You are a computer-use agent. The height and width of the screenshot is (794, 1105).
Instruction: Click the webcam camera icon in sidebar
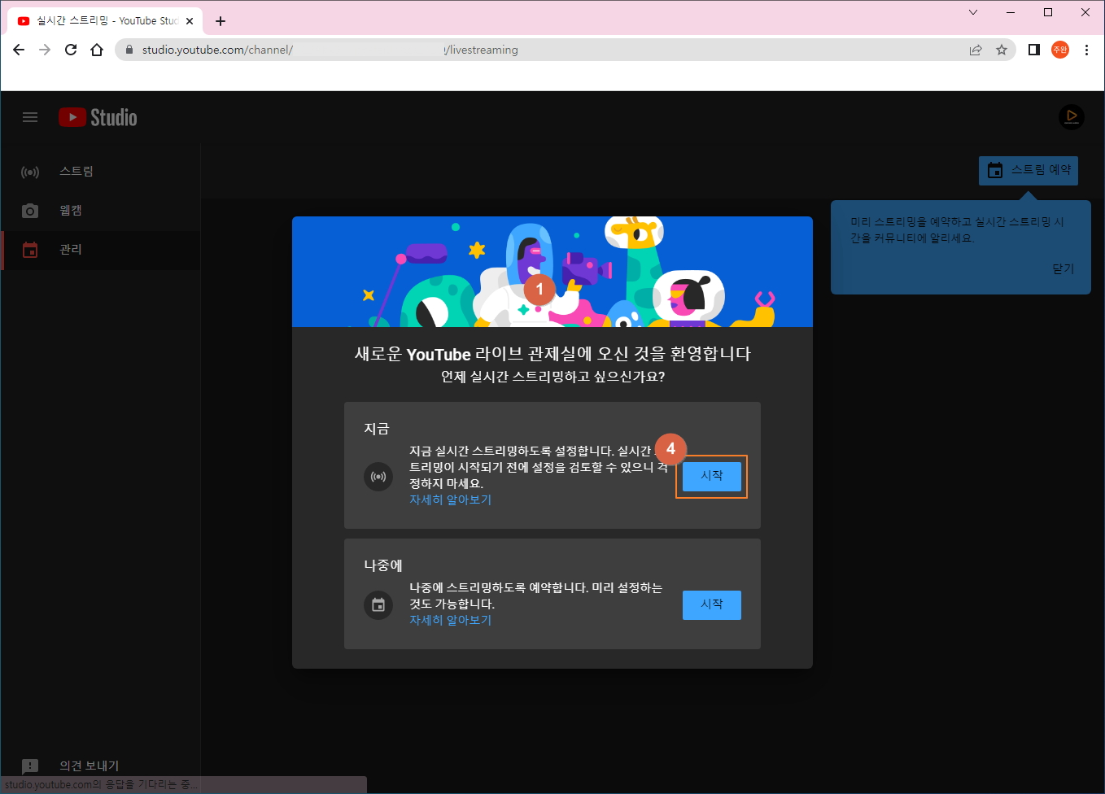[30, 211]
